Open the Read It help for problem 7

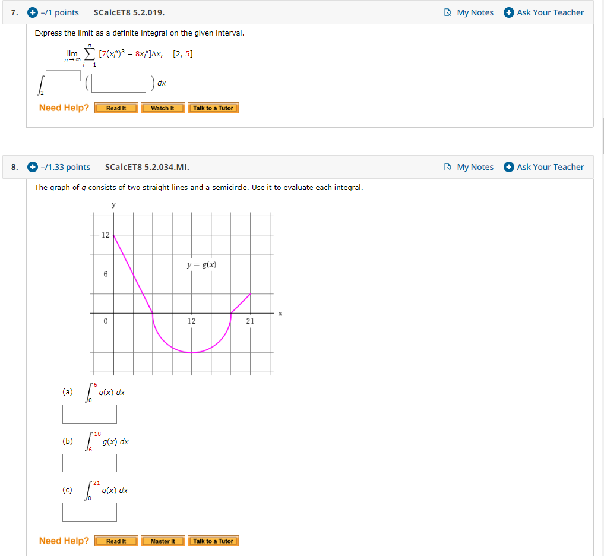pyautogui.click(x=116, y=108)
